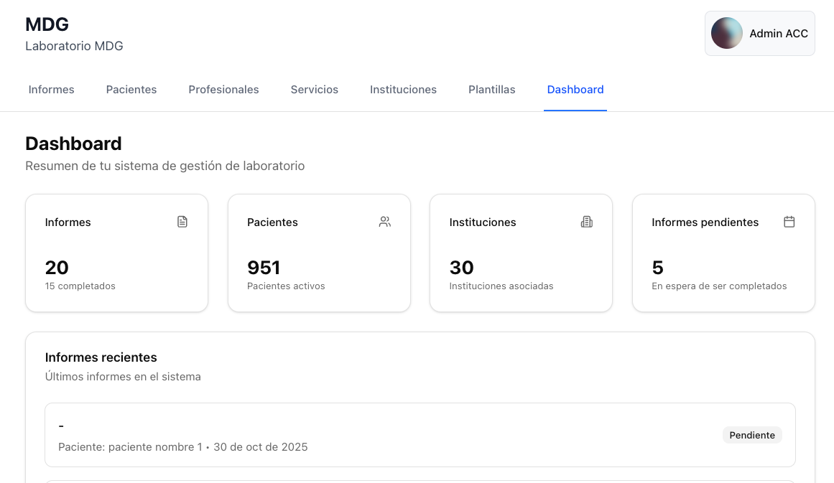Click the building icon in Instituciones card

(x=587, y=222)
